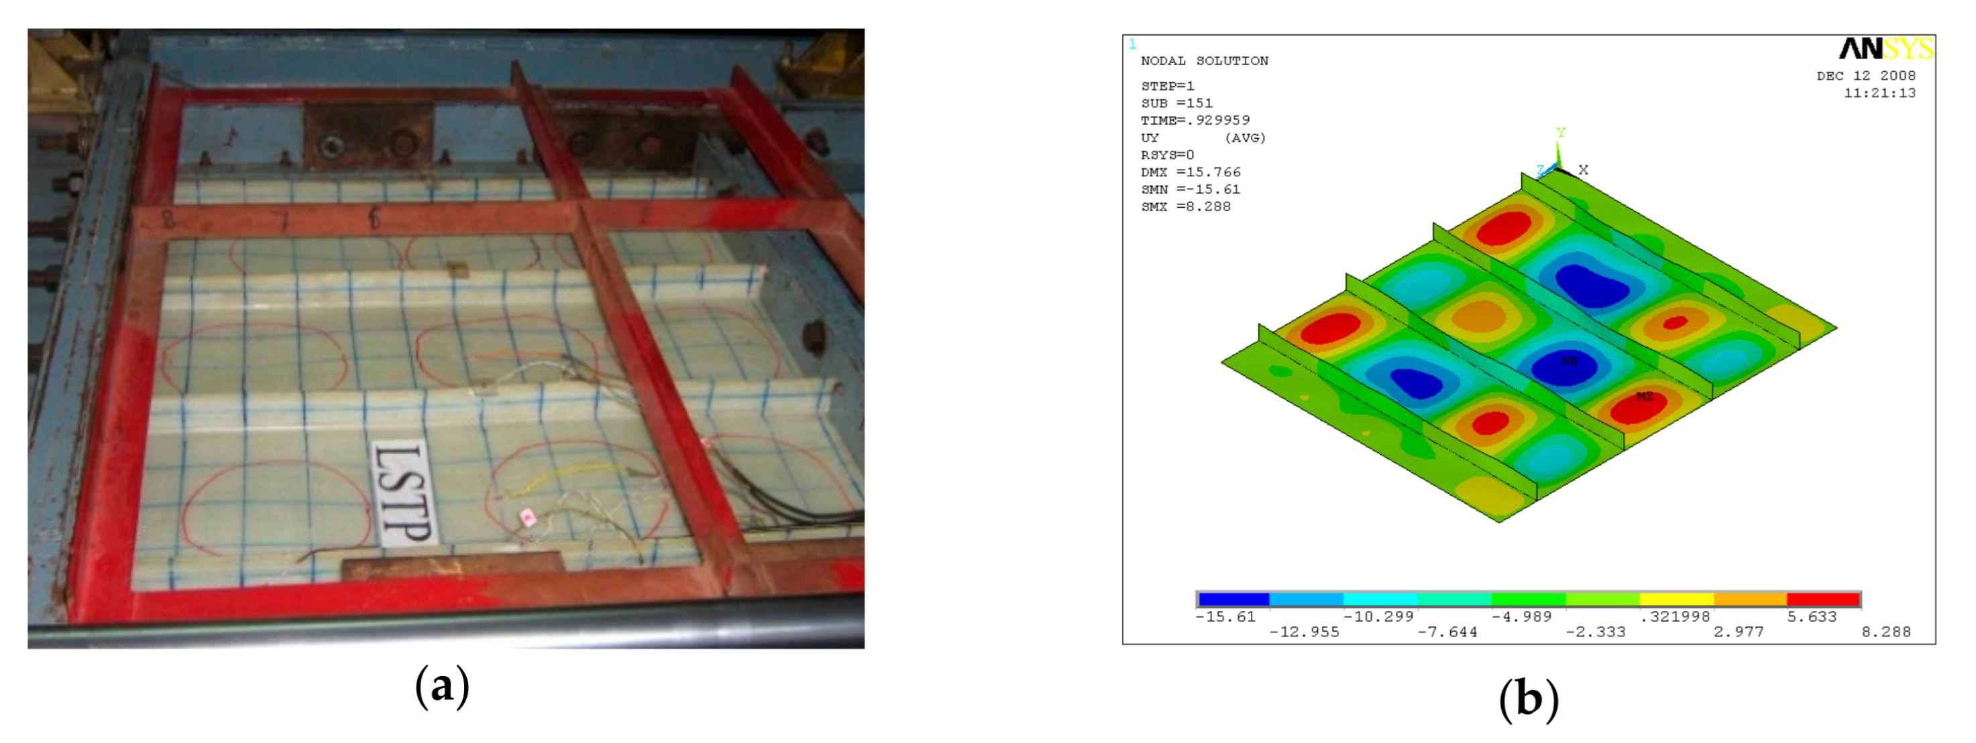
Task: Click the cyan legend swatch near -10.299
Action: click(1381, 599)
